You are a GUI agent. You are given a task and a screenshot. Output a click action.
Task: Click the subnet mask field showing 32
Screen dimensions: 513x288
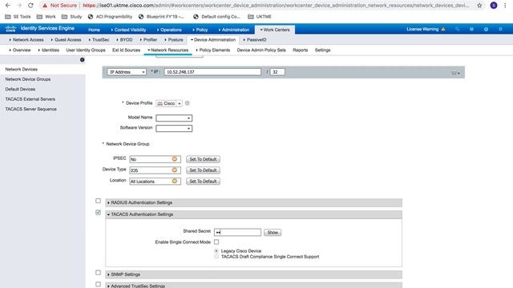[277, 72]
